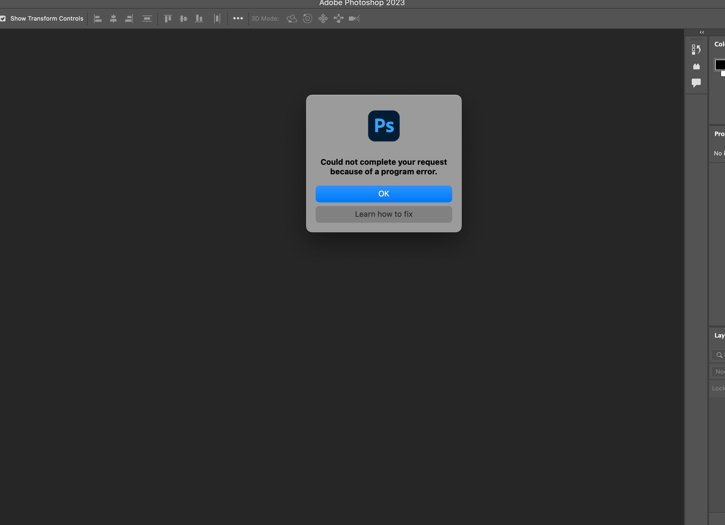This screenshot has width=725, height=525.
Task: Switch to the Layers panel tab
Action: coord(720,335)
